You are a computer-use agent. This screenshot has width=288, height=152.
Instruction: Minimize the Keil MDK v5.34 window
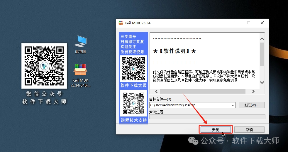236,23
